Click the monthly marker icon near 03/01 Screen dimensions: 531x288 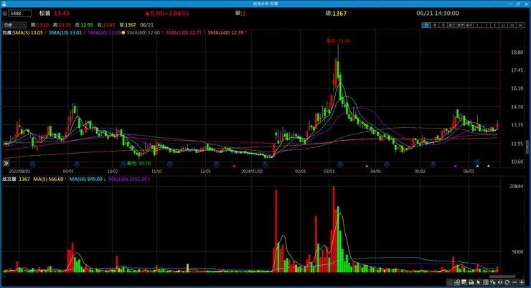340,164
